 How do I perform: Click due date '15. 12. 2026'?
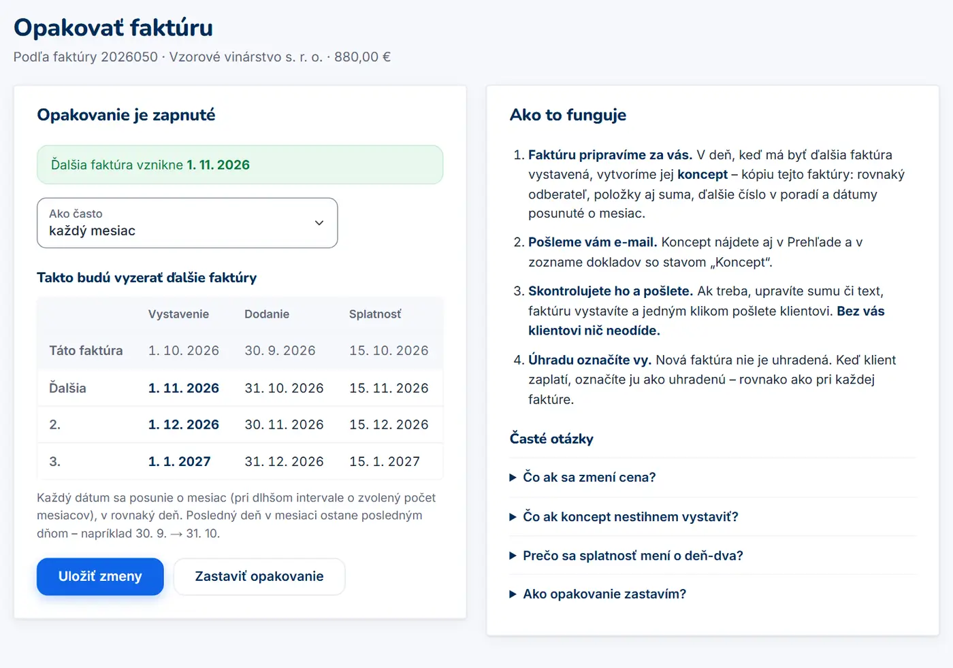(x=389, y=425)
